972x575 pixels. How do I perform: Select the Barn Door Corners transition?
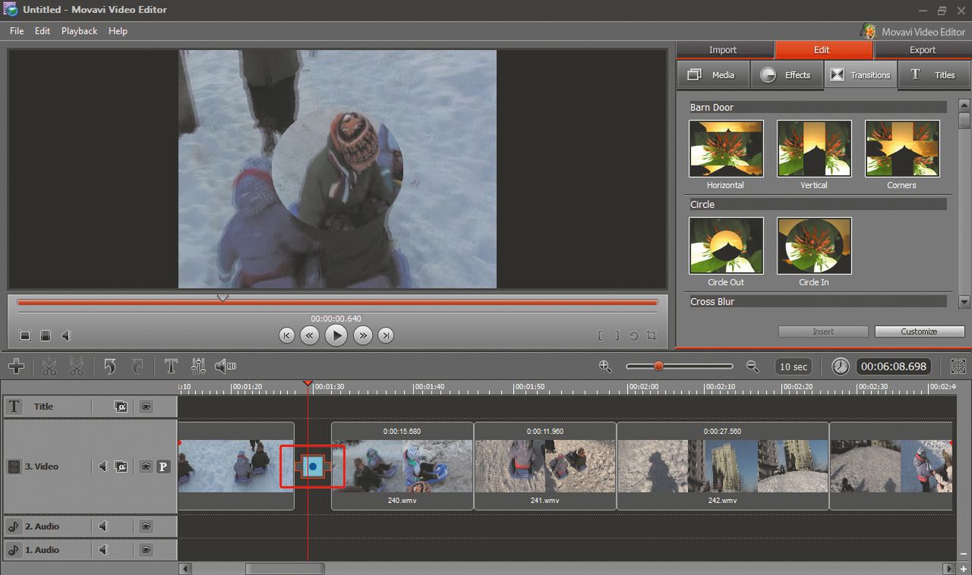(x=902, y=149)
